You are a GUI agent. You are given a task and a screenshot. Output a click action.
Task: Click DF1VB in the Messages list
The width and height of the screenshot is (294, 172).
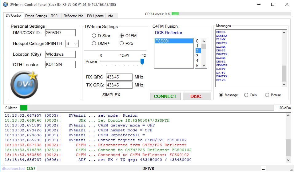pos(221,80)
